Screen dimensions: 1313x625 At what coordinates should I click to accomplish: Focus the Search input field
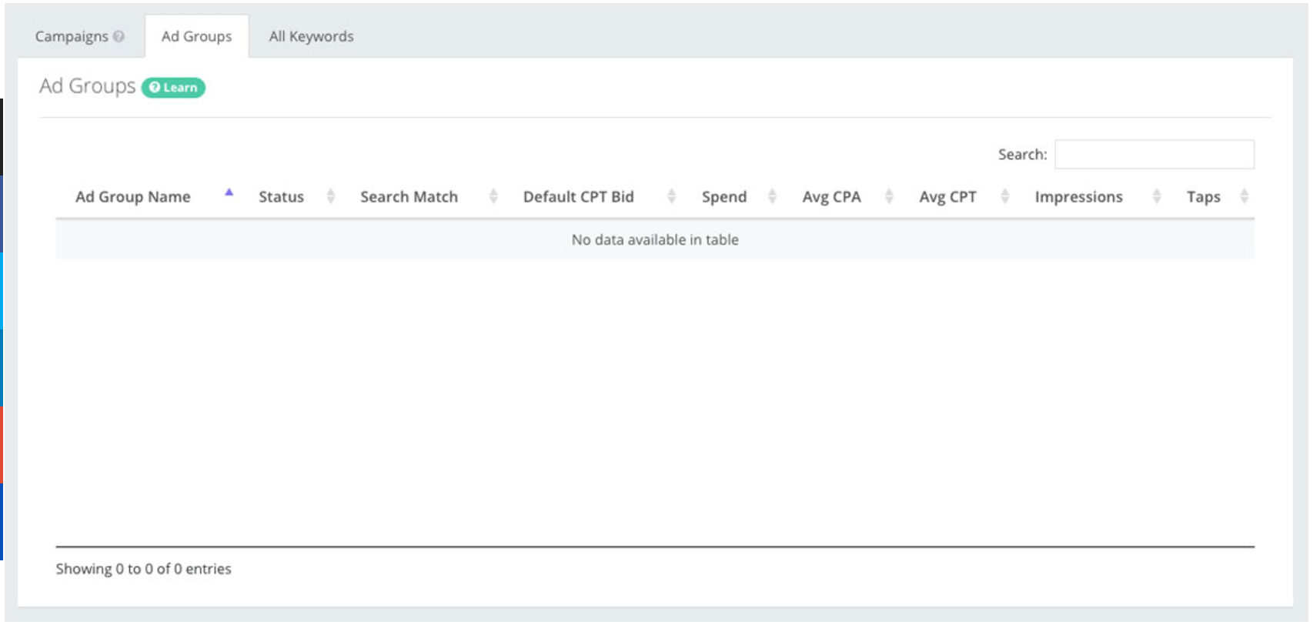(1154, 155)
